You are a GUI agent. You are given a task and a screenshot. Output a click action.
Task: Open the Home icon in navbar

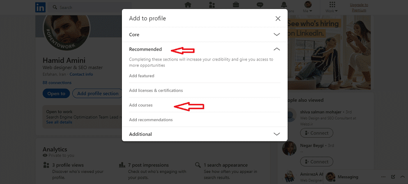[x=188, y=5]
